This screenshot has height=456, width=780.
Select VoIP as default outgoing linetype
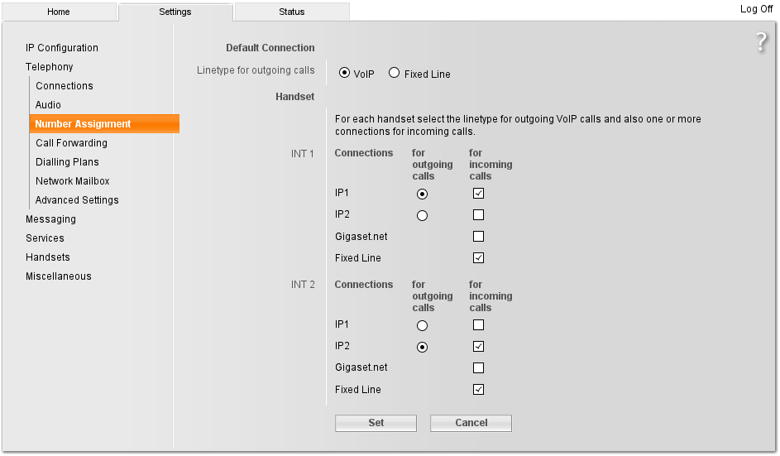(x=345, y=74)
